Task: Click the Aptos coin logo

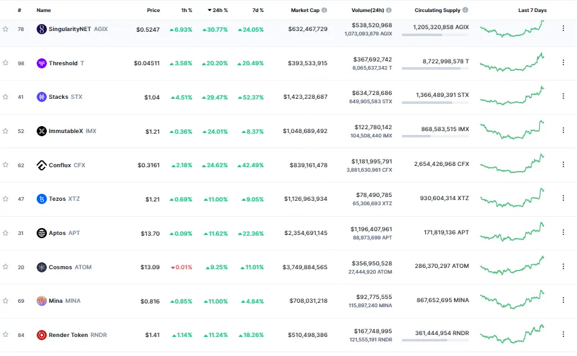Action: [42, 233]
